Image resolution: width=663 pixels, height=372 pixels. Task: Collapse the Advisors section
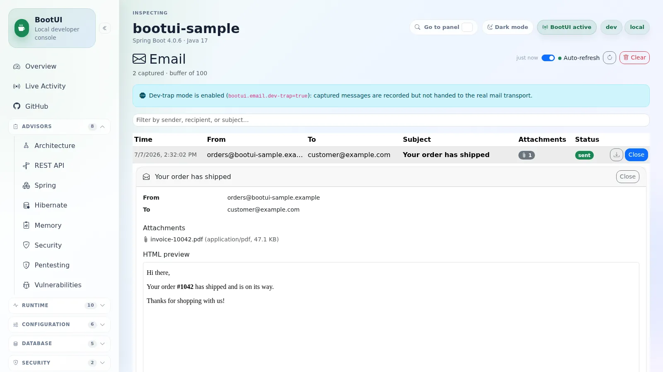pos(59,126)
